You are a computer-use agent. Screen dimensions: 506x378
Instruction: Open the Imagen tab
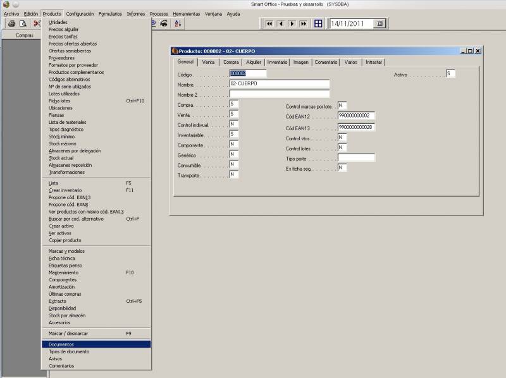point(301,62)
